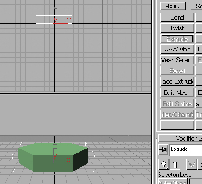The height and width of the screenshot is (184, 202).
Task: Click the greyed-out Edit Spline button
Action: coord(177,104)
